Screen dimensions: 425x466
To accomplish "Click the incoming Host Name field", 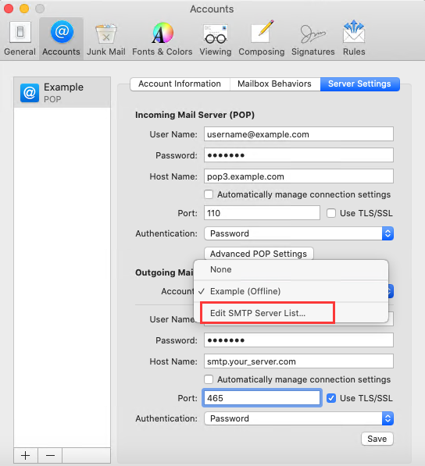I will [298, 176].
